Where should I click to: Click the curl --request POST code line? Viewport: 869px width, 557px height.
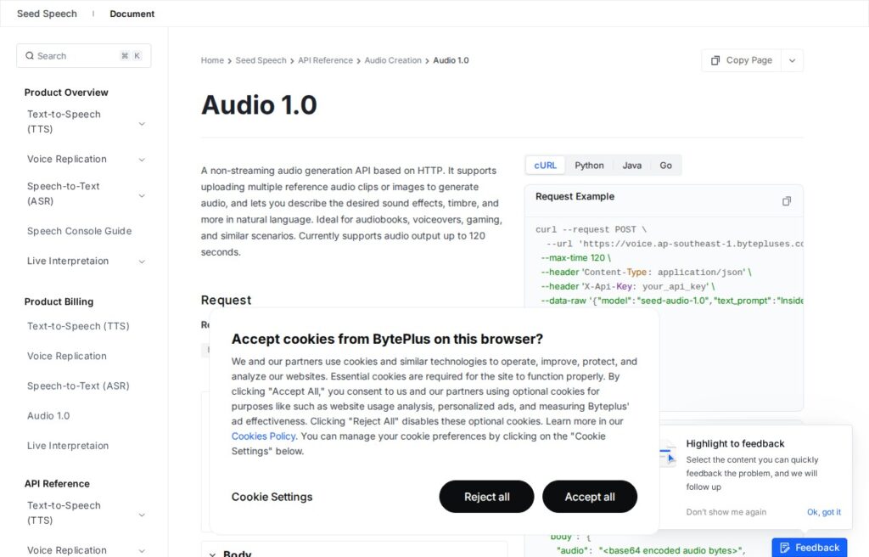point(591,230)
